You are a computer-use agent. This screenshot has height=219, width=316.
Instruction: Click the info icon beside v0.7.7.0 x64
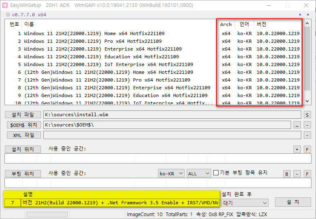click(8, 15)
